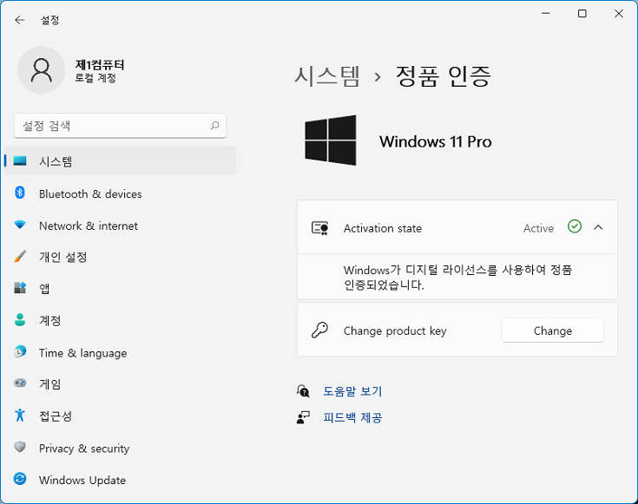Open the 시스템 sidebar category

[x=120, y=160]
